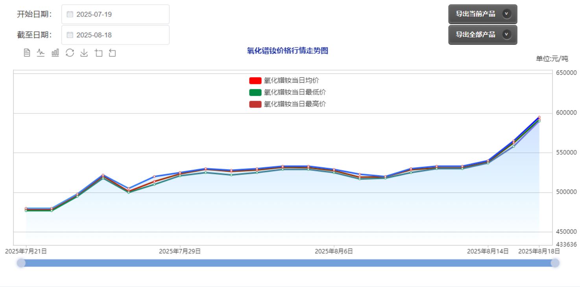Open the start date field 2025-07-19

115,15
